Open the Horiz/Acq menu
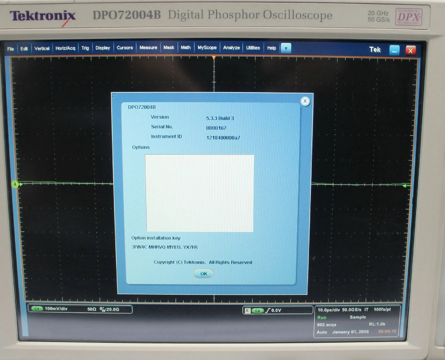The image size is (445, 360). (x=65, y=48)
